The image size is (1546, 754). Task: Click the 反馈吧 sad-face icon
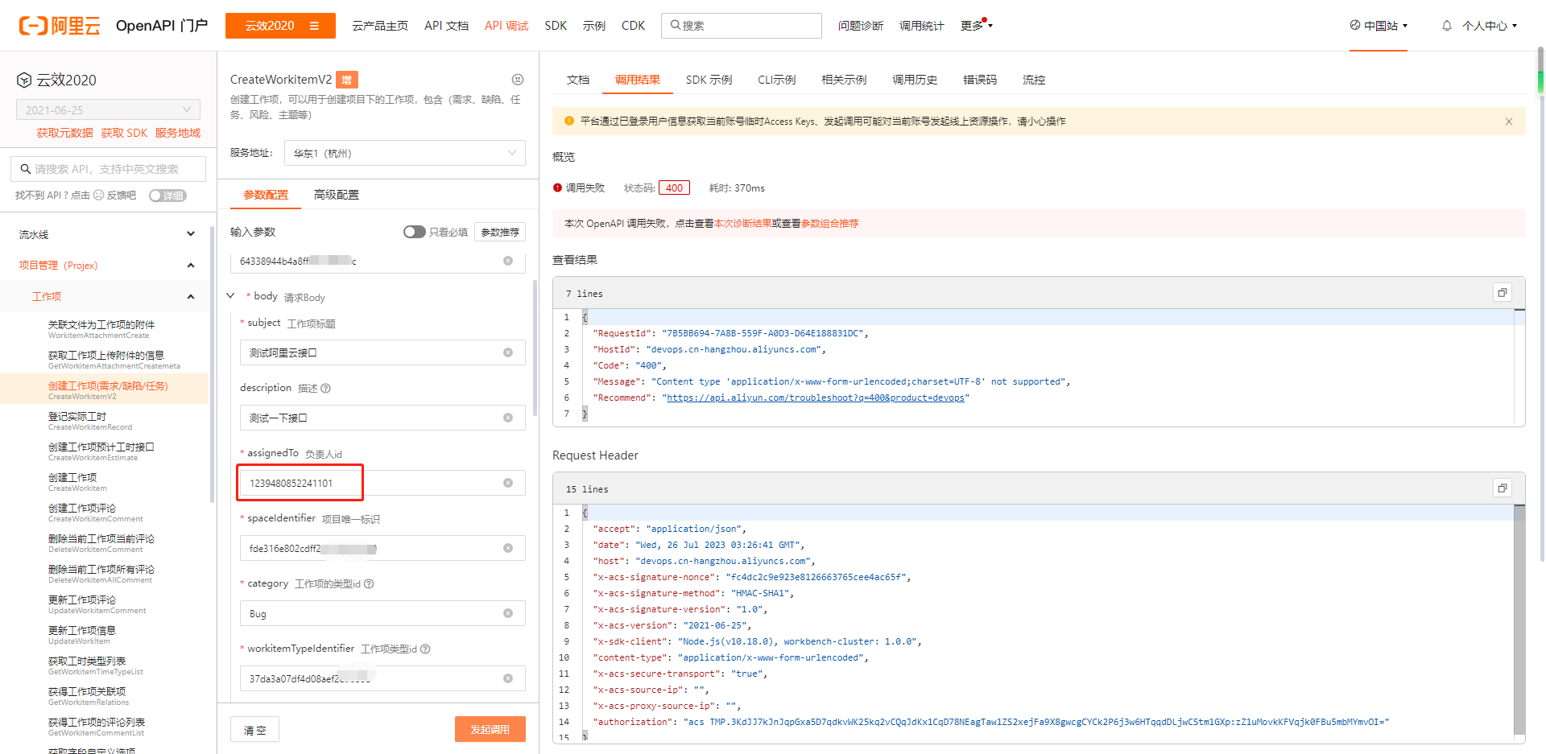click(x=98, y=195)
